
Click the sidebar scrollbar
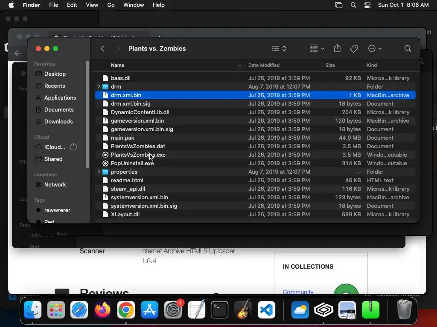click(87, 115)
